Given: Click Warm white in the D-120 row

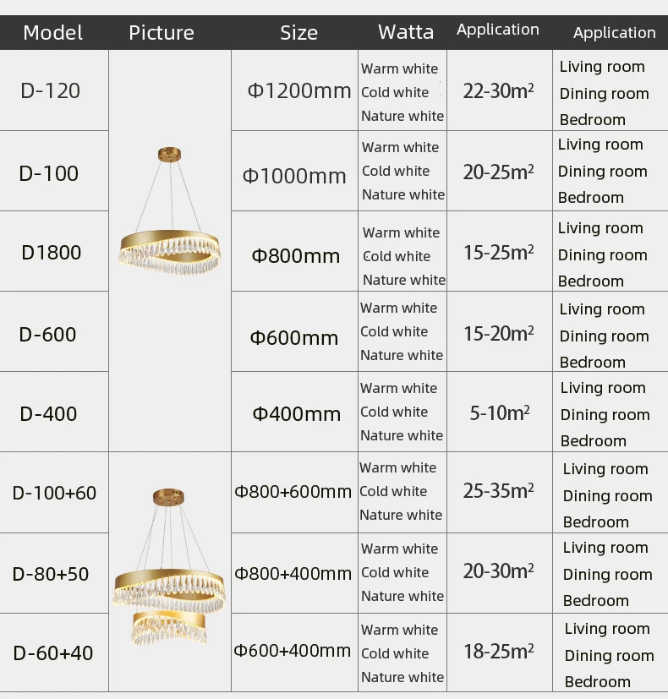Looking at the screenshot, I should (x=400, y=68).
